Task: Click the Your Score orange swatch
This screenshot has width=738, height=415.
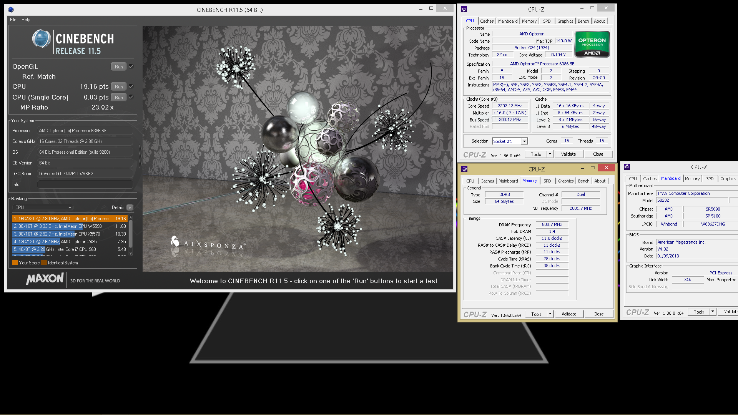Action: (x=15, y=263)
